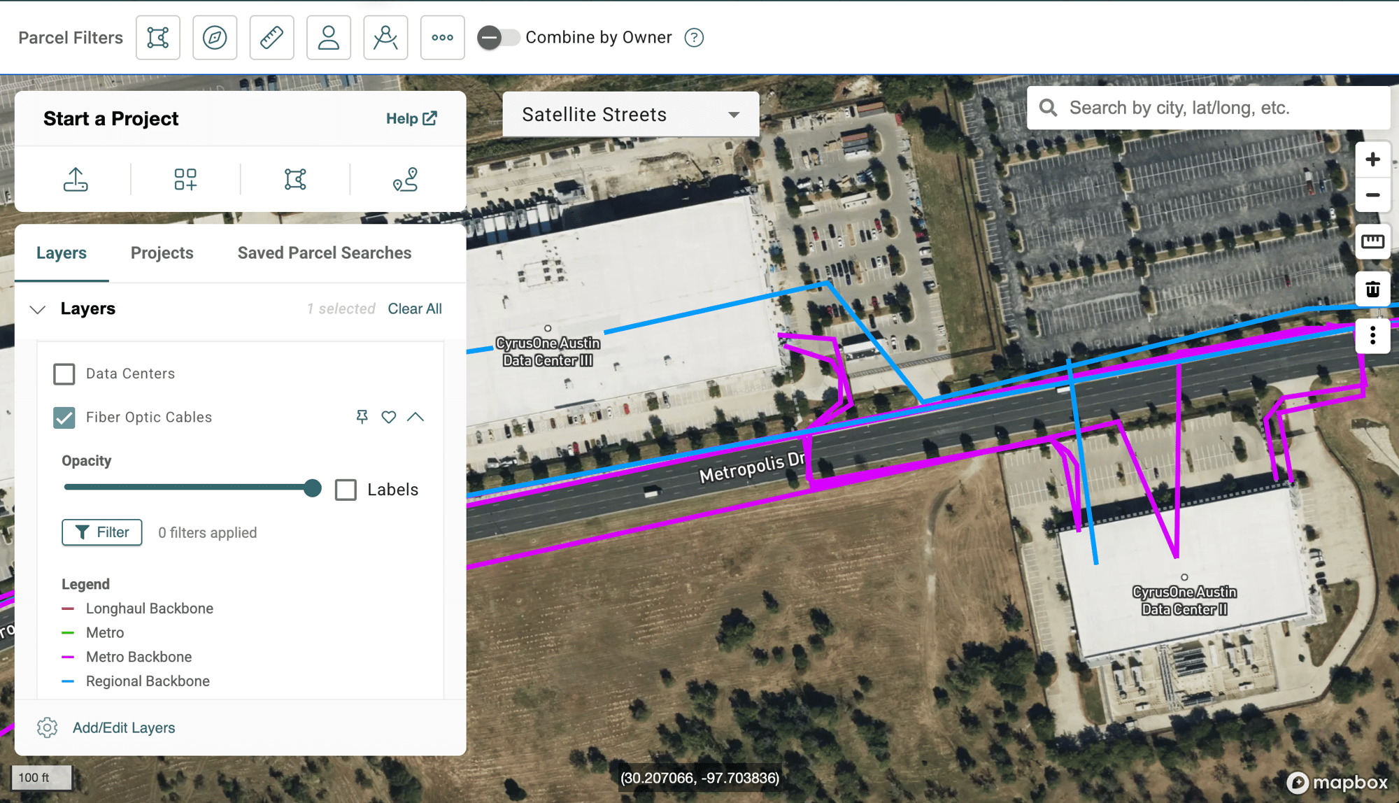The image size is (1399, 803).
Task: Open the compass parcel filter
Action: click(215, 38)
